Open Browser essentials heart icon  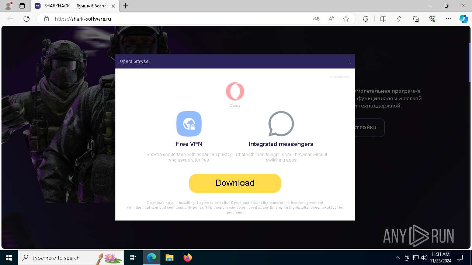click(432, 19)
